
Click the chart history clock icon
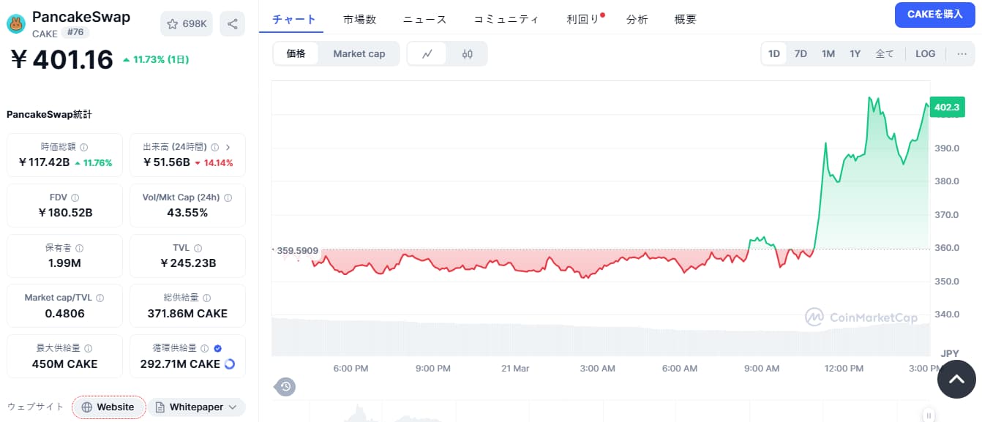285,386
